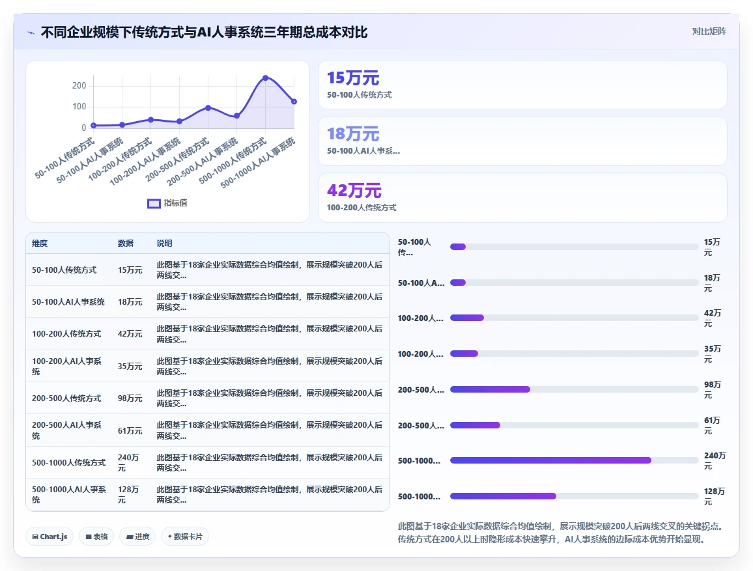Image resolution: width=753 pixels, height=571 pixels.
Task: Click the 128万元 progress bar
Action: click(574, 496)
